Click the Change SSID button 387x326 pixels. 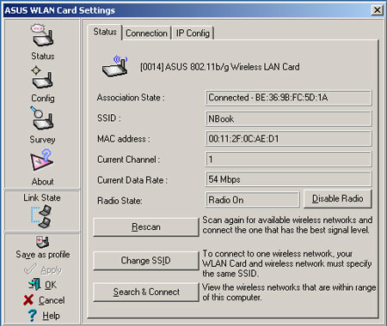146,261
